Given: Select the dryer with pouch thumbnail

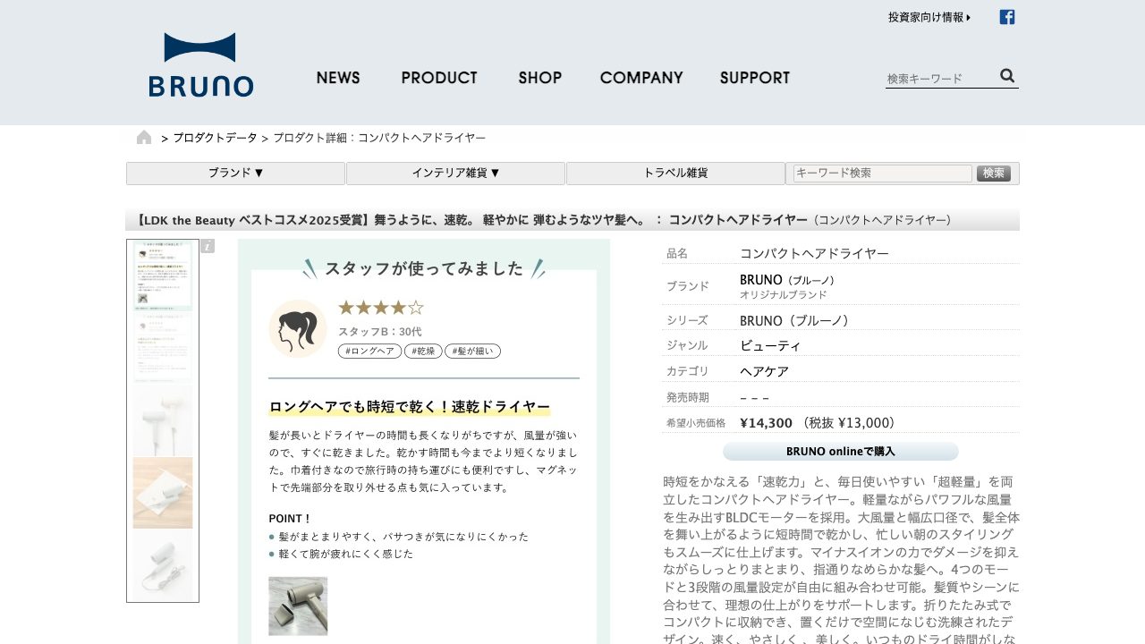Looking at the screenshot, I should pyautogui.click(x=163, y=493).
